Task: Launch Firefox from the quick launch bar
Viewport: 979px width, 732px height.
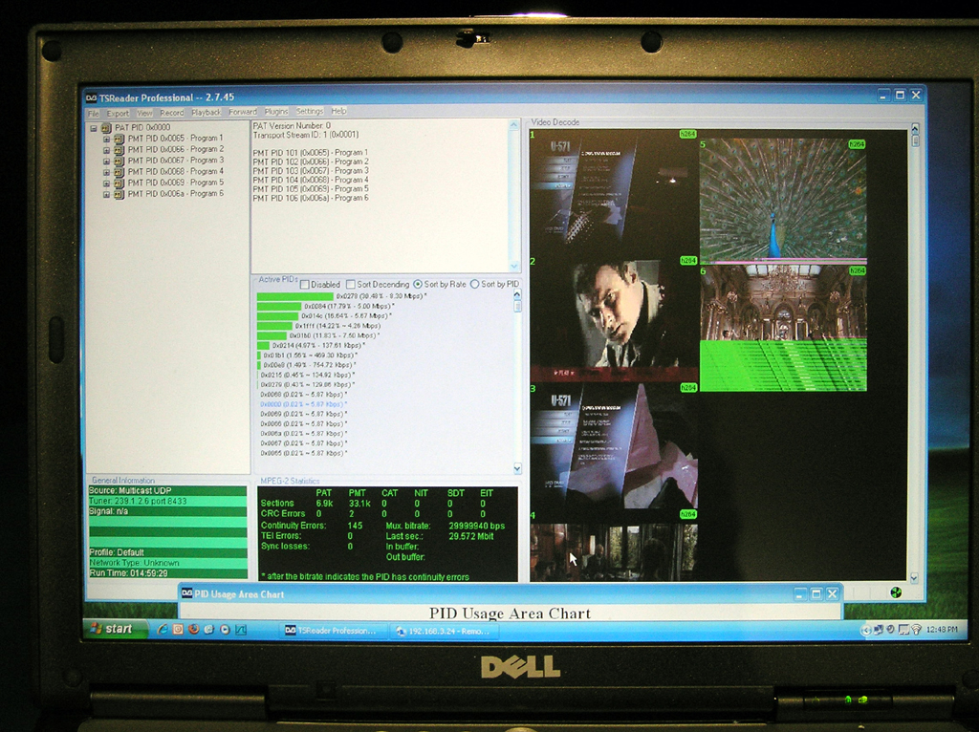Action: click(x=193, y=629)
